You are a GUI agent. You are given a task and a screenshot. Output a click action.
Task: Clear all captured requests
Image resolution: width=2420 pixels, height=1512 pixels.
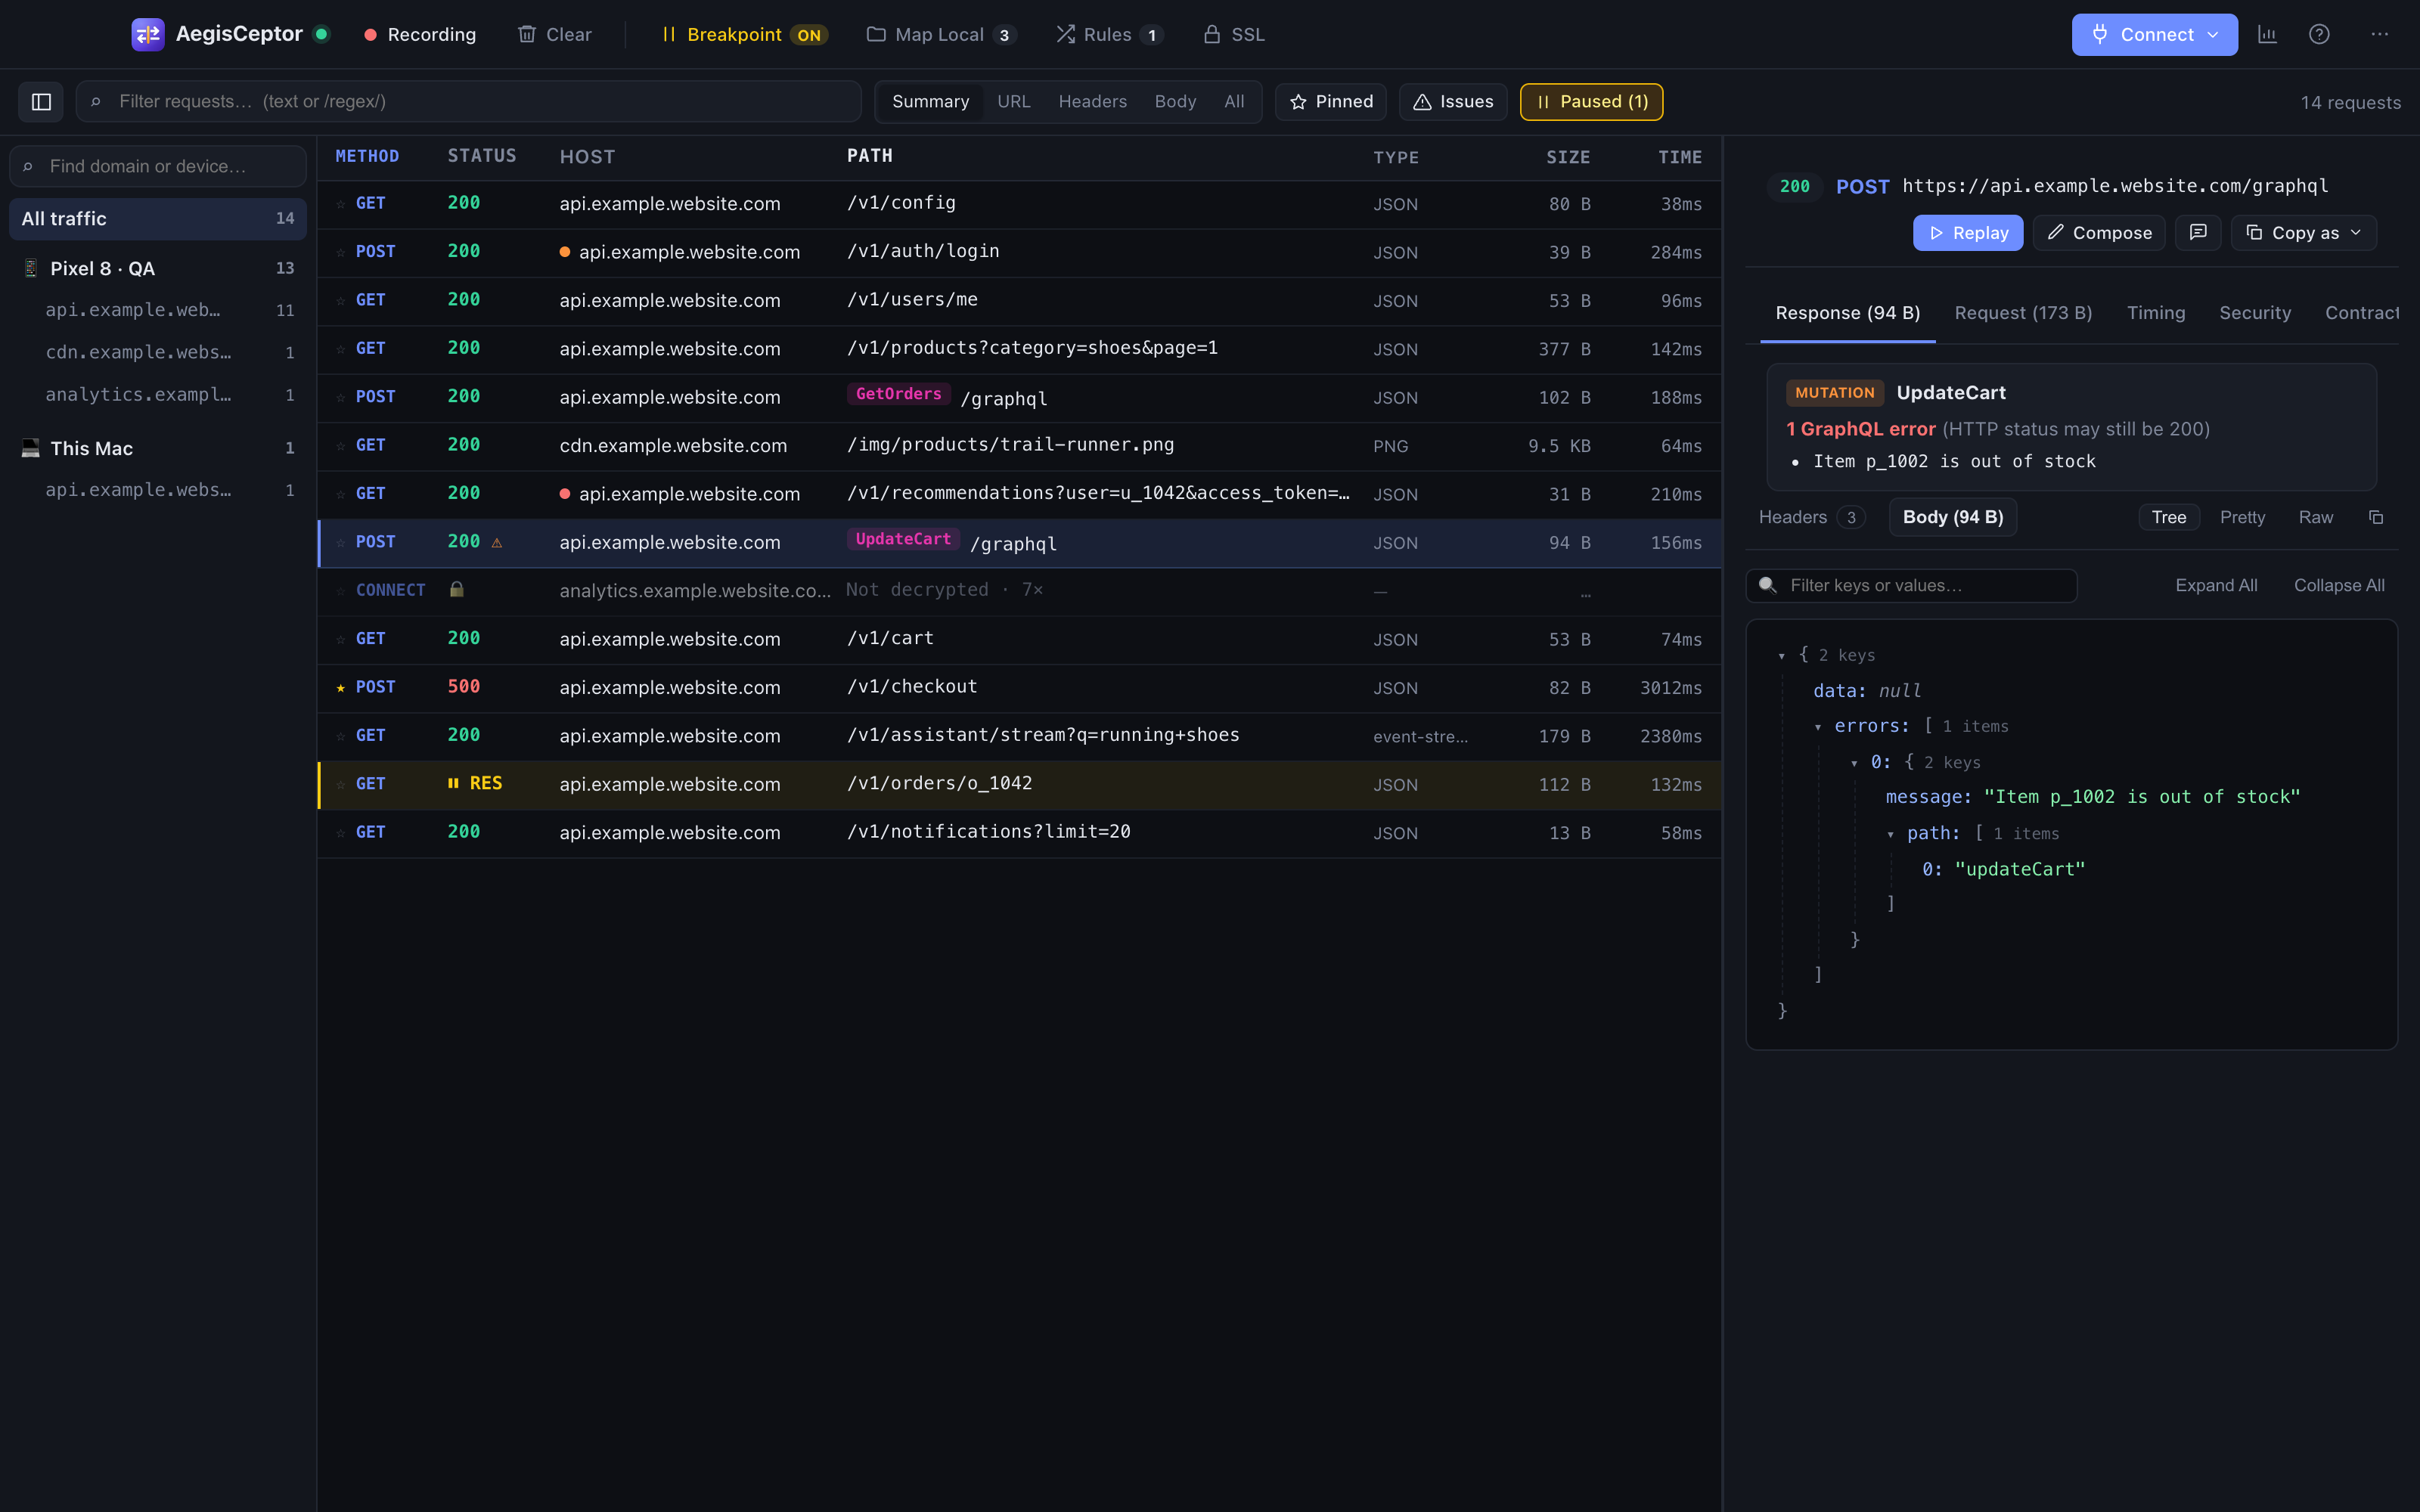(x=555, y=34)
